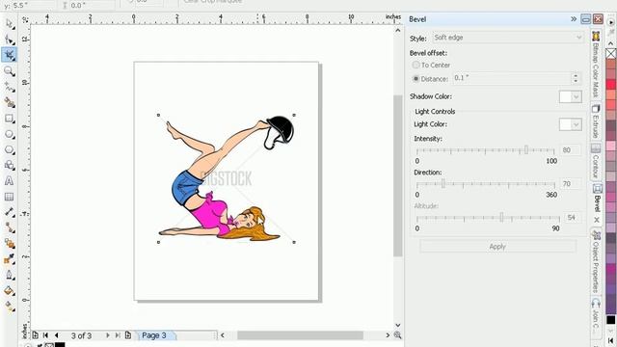The width and height of the screenshot is (617, 347).
Task: Open the Bevel docker tab
Action: [x=597, y=199]
